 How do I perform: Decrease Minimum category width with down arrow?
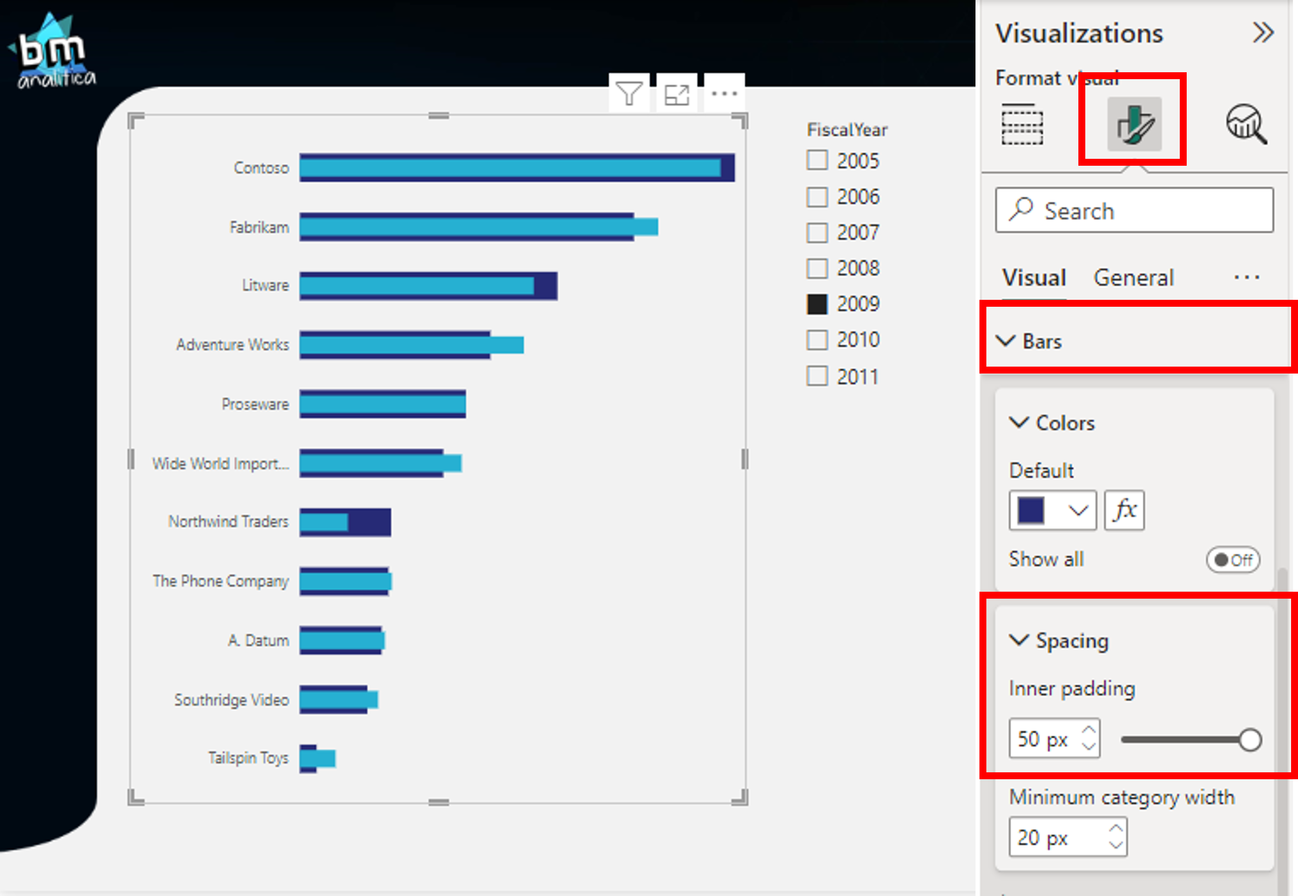click(x=1115, y=845)
